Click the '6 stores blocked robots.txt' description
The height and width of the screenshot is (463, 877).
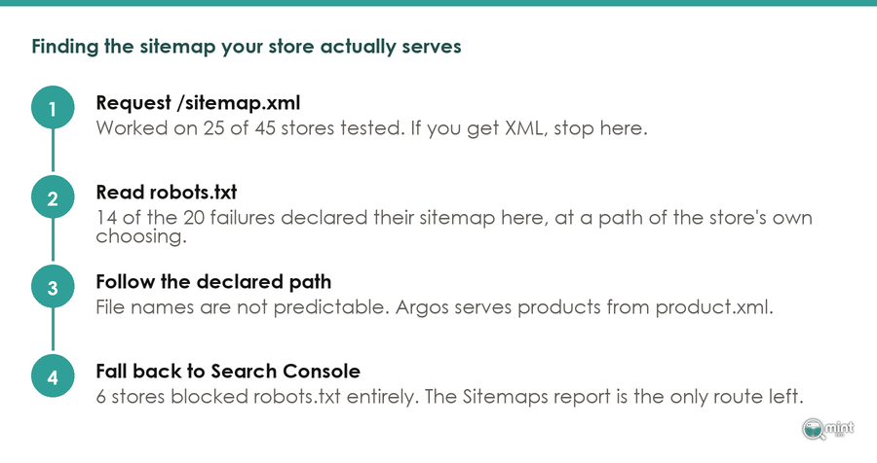pyautogui.click(x=449, y=397)
